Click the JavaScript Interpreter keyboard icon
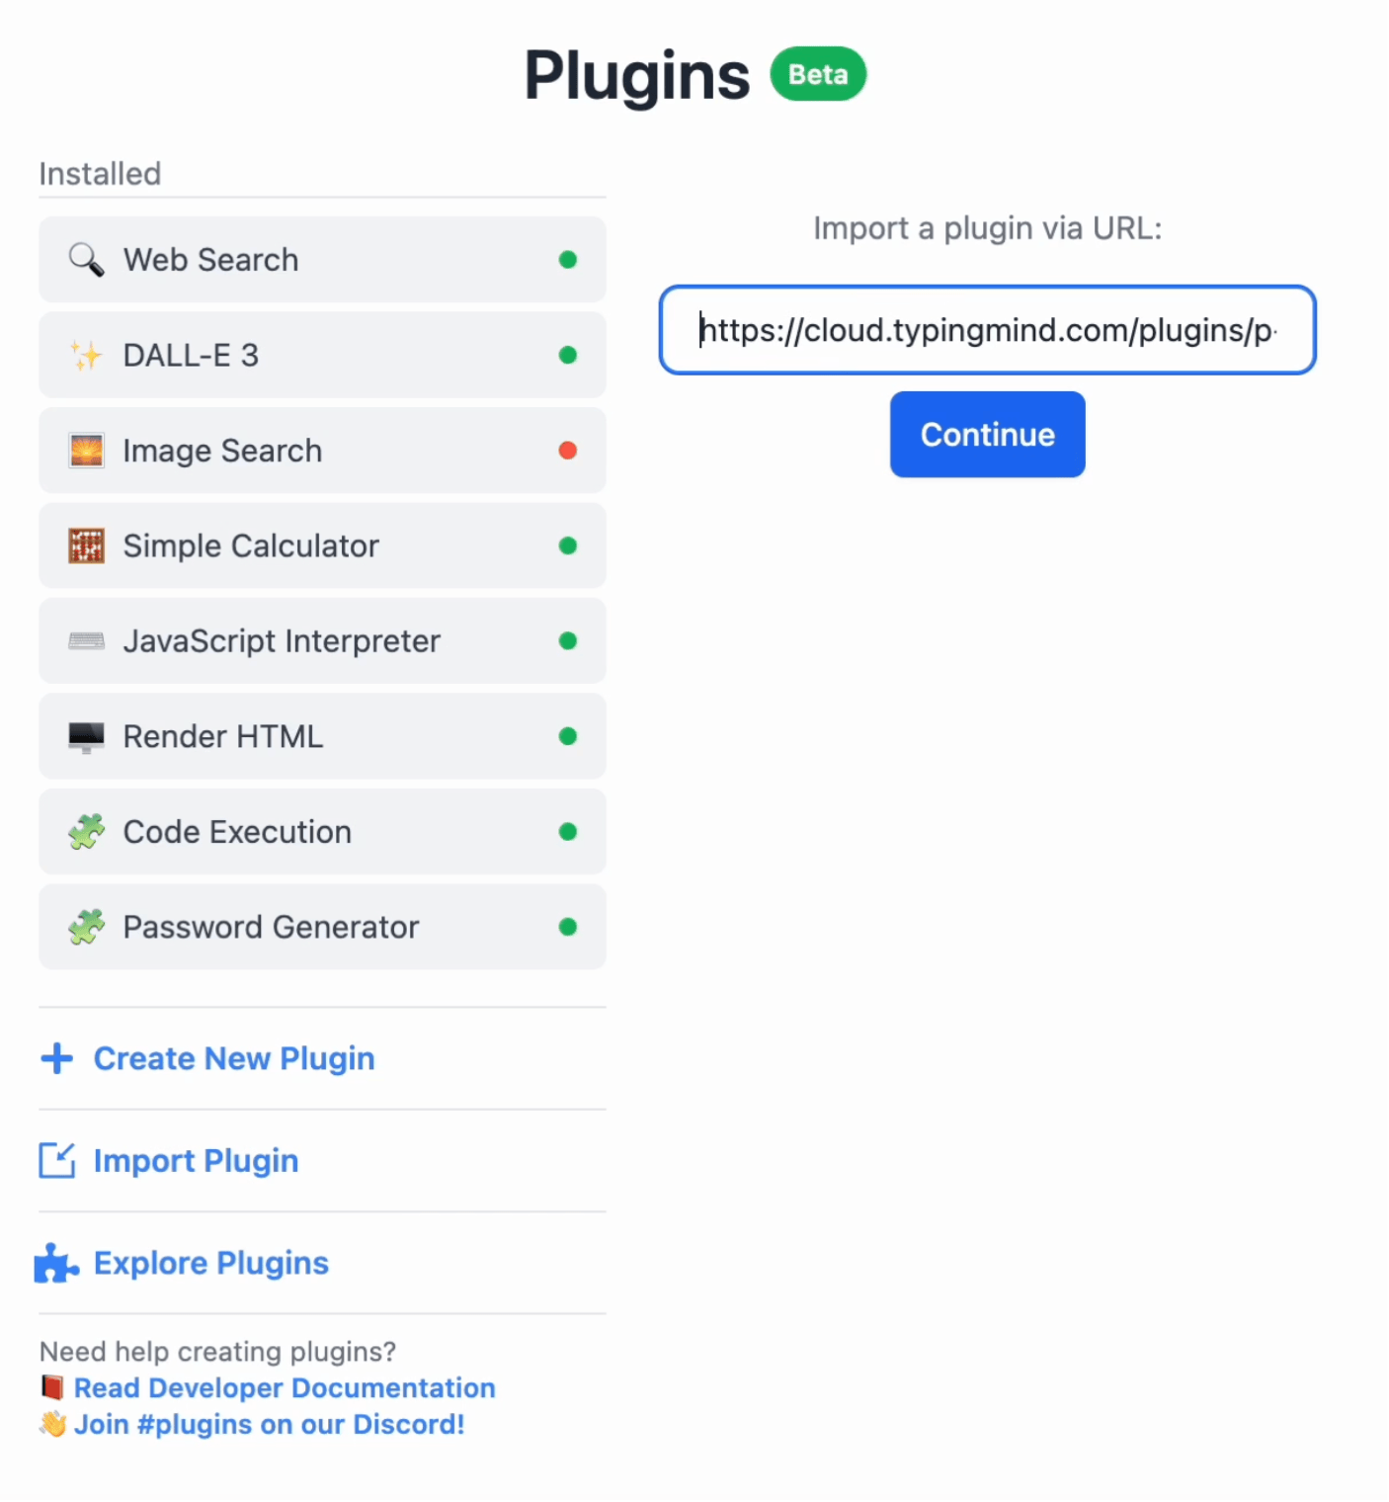1389x1502 pixels. tap(86, 641)
